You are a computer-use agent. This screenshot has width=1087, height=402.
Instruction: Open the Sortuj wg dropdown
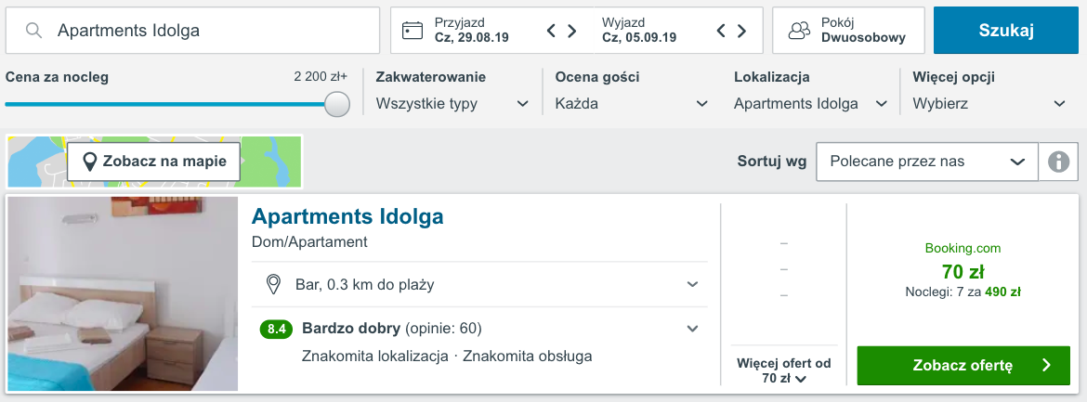926,162
